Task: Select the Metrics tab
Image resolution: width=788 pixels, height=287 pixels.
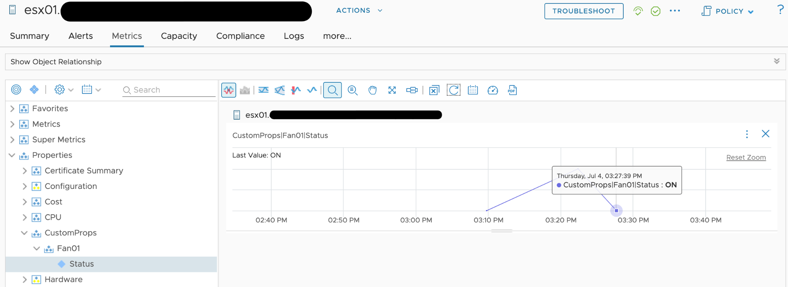Action: (127, 36)
